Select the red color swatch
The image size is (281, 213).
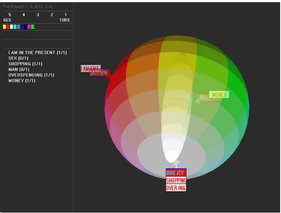coord(8,27)
